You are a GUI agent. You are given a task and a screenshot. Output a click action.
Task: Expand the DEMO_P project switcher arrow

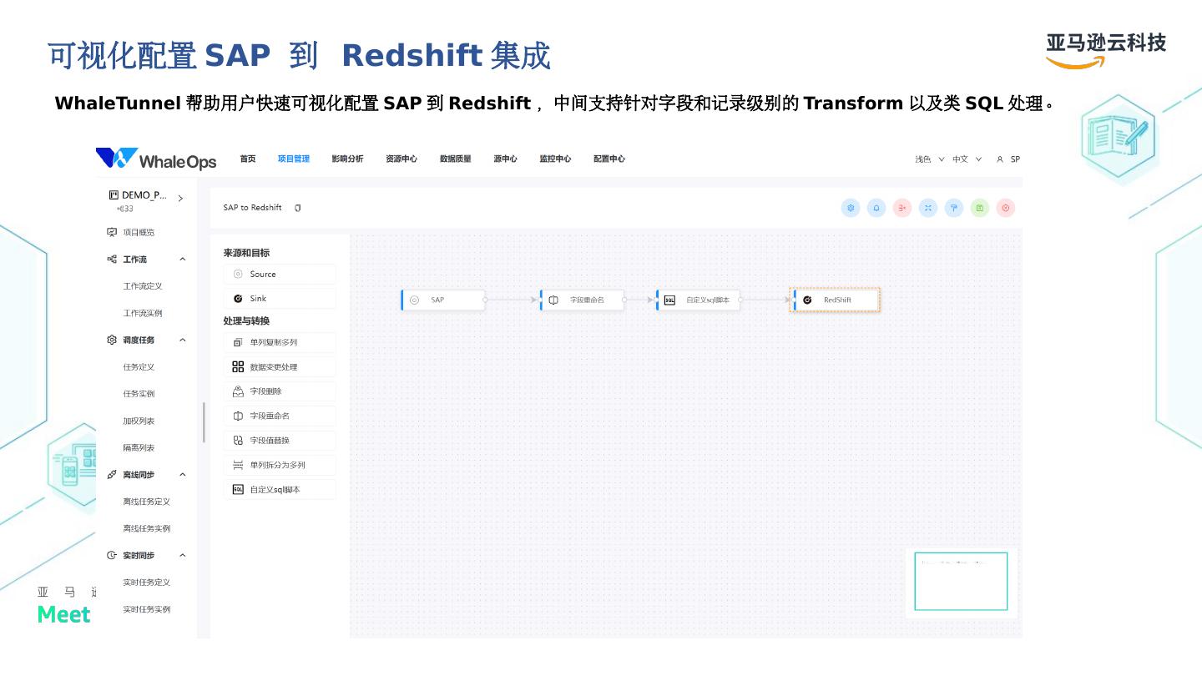tap(180, 199)
